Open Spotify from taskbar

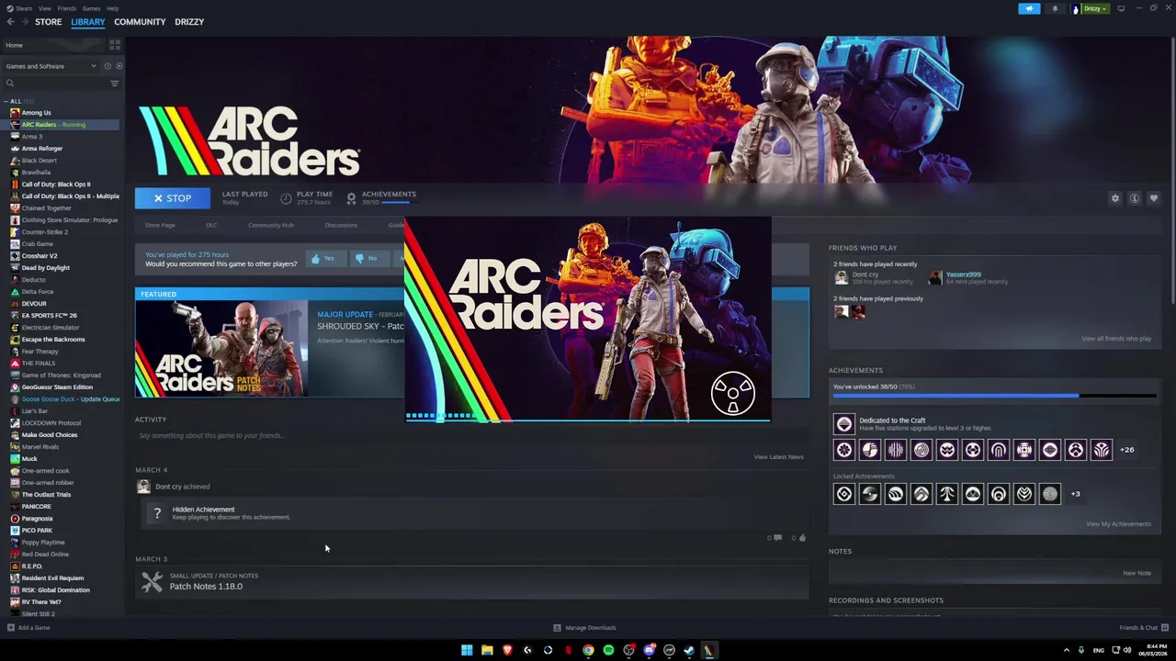coord(608,650)
